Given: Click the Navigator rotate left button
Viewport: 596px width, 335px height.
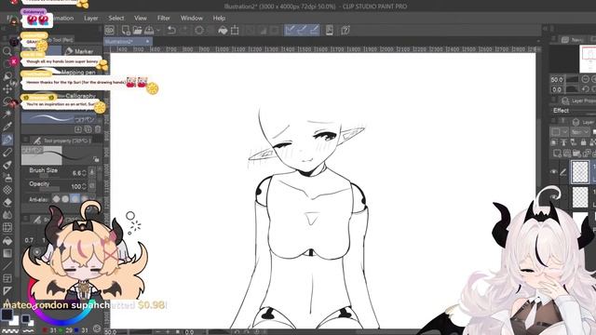Looking at the screenshot, I should tap(586, 89).
